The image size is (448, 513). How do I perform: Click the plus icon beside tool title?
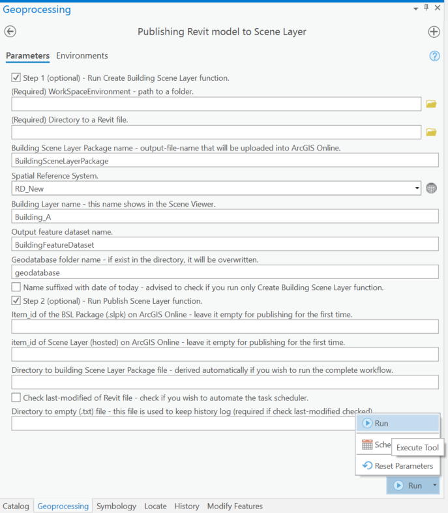(434, 32)
